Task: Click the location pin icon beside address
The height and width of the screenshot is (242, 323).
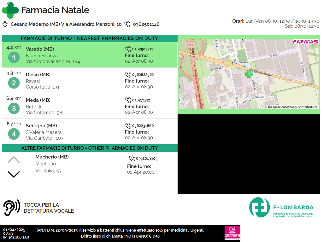Action: click(x=5, y=24)
